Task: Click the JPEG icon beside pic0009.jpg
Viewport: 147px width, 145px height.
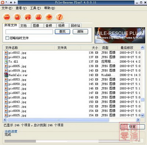Action: (x=6, y=111)
